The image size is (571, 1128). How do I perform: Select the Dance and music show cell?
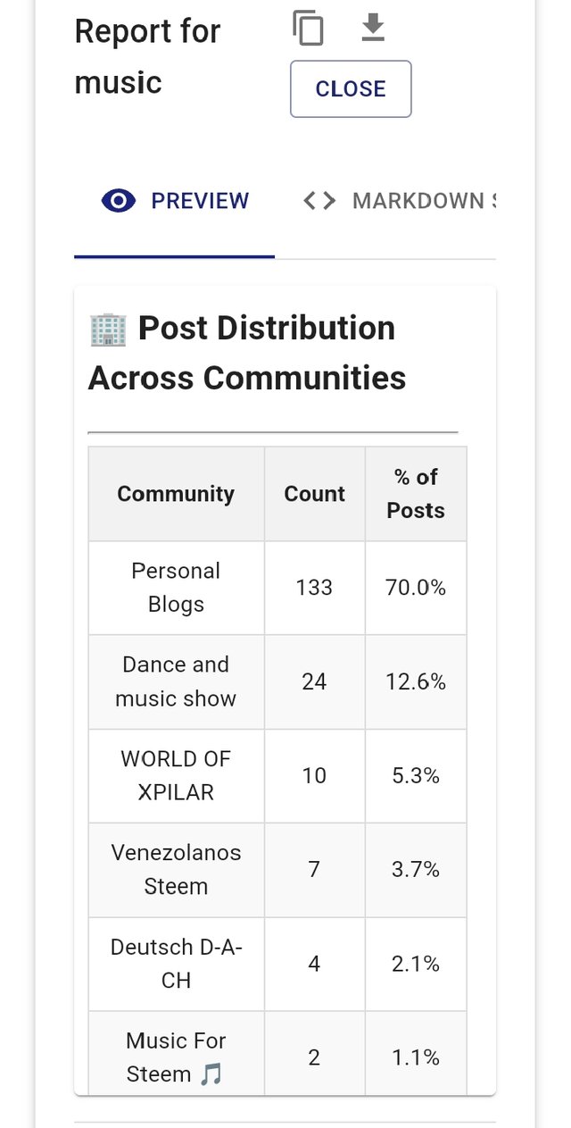click(176, 681)
